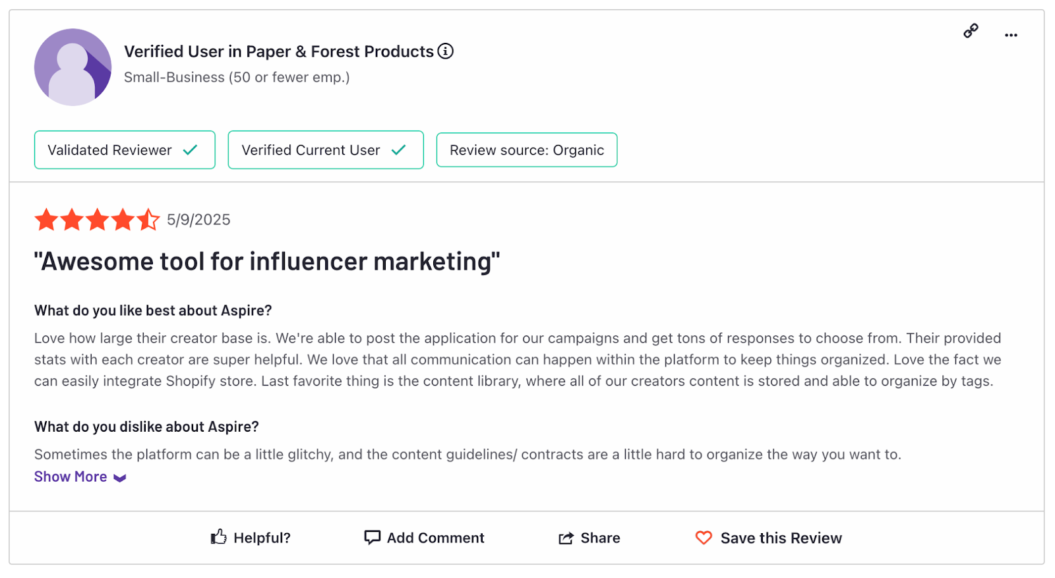This screenshot has width=1055, height=578.
Task: Click the Add Comment text
Action: coord(435,538)
